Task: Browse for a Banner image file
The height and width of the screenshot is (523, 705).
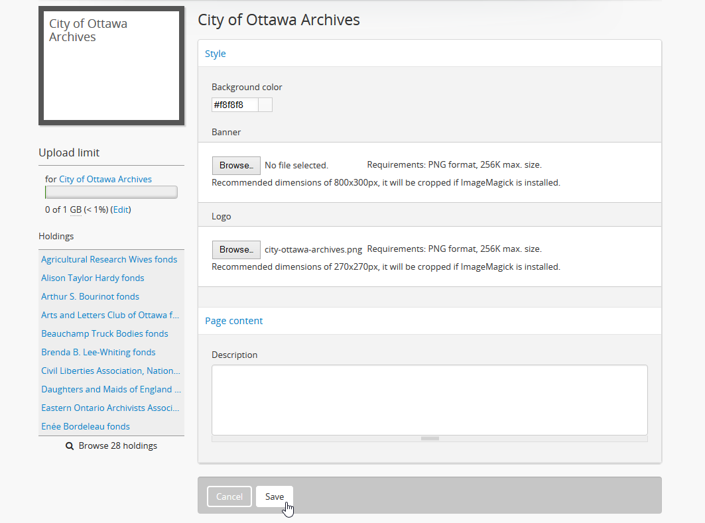Action: 236,165
